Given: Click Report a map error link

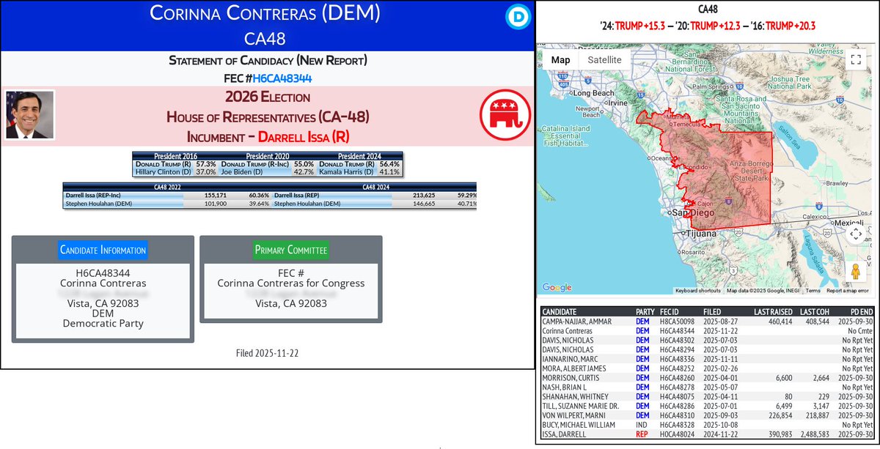Looking at the screenshot, I should [x=847, y=291].
